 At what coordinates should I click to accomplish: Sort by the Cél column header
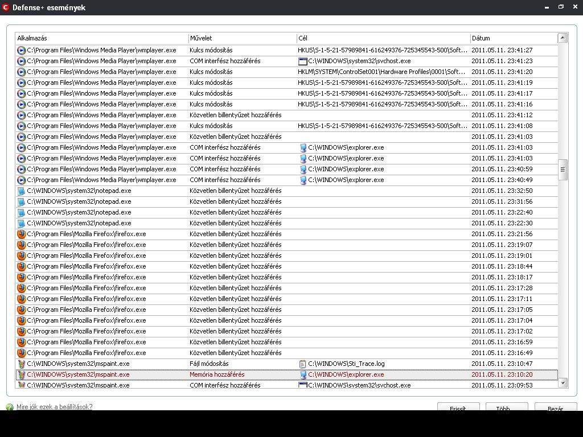(383, 38)
